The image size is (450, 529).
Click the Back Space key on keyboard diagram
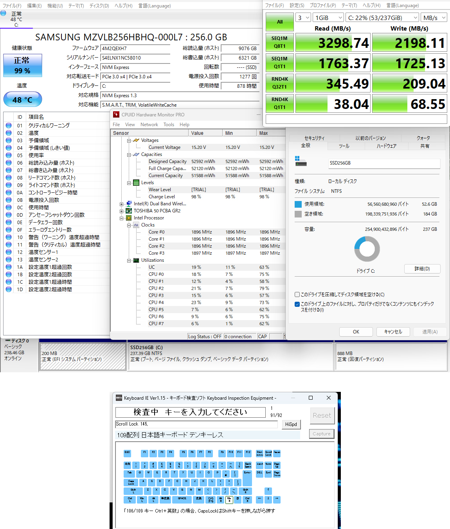pos(248,465)
